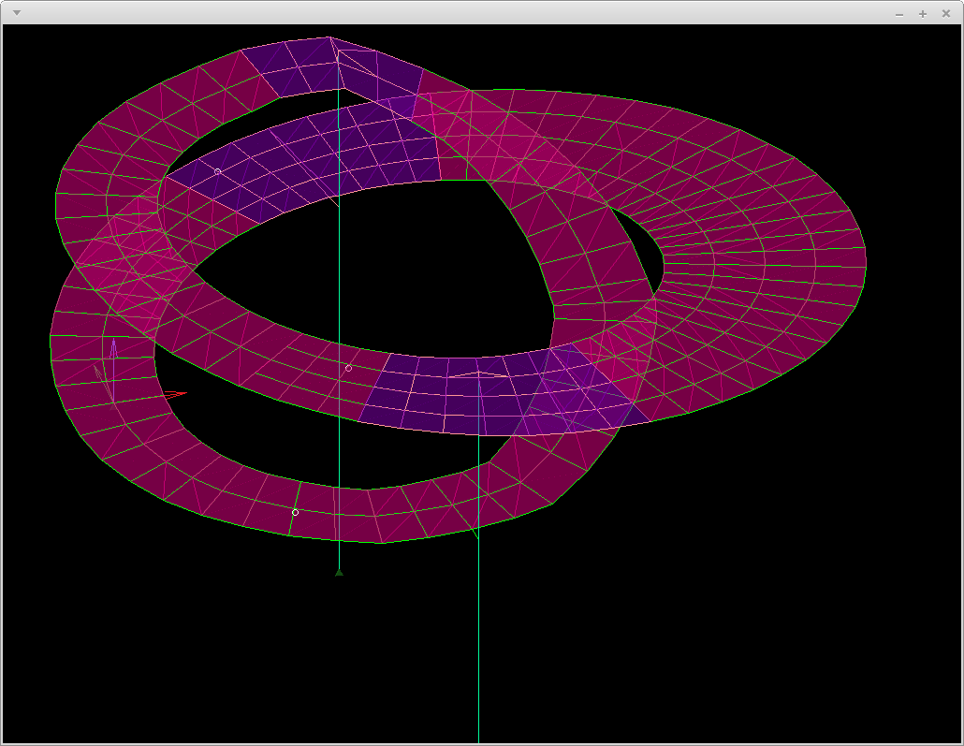Maximize the viewer window

pyautogui.click(x=923, y=13)
